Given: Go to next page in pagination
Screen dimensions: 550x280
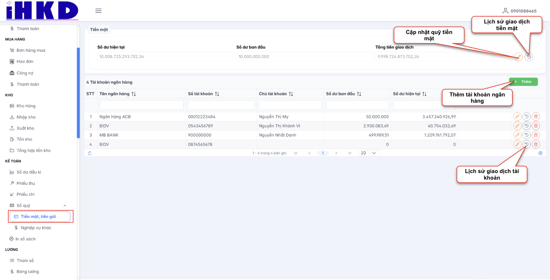Looking at the screenshot, I should click(x=336, y=153).
